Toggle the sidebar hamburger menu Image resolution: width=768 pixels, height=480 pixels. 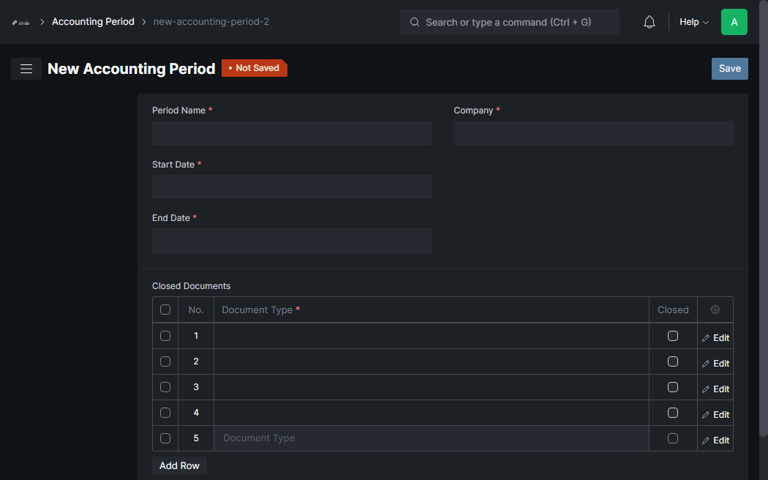point(26,69)
